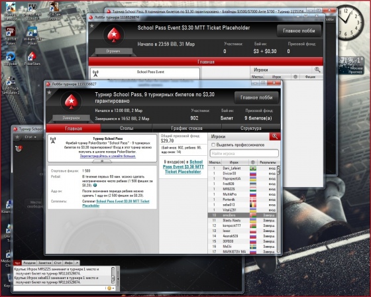371x297 pixels.
Task: Select the Главная tab in front lobby
Action: 74,129
